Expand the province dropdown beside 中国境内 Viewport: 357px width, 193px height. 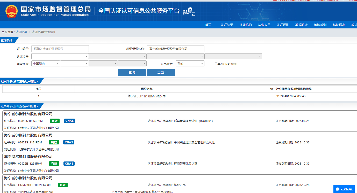(x=74, y=64)
